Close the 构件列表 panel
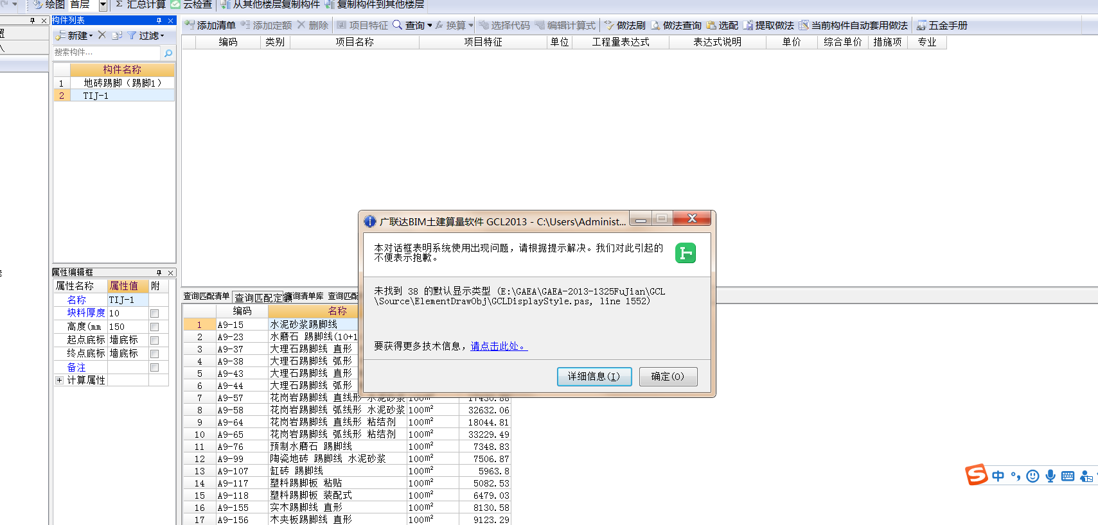The image size is (1098, 525). pos(170,21)
